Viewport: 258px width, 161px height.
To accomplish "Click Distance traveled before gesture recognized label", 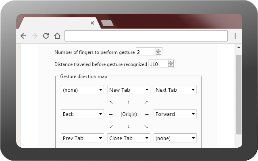I will pos(101,64).
